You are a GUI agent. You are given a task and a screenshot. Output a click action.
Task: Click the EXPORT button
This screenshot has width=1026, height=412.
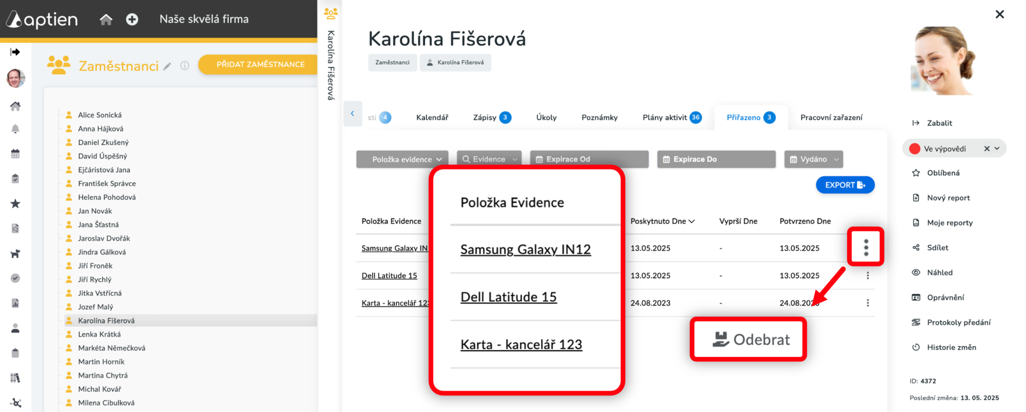click(x=845, y=185)
